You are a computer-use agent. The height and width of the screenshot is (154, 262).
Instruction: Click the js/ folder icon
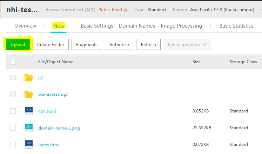28,78
